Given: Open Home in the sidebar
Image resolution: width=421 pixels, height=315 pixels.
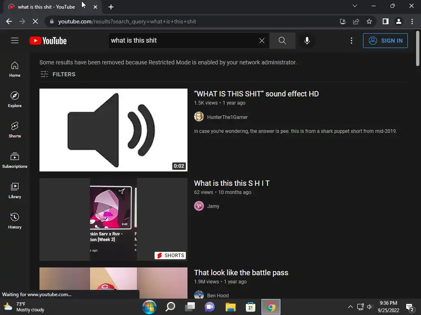Looking at the screenshot, I should (15, 69).
